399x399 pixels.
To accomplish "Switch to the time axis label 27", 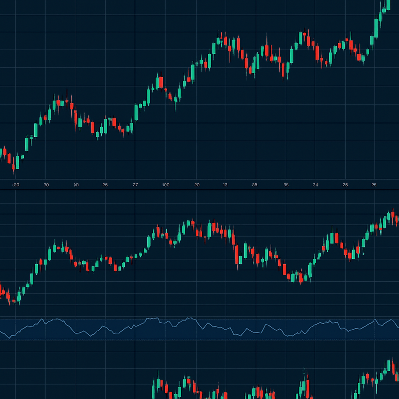I will (135, 185).
